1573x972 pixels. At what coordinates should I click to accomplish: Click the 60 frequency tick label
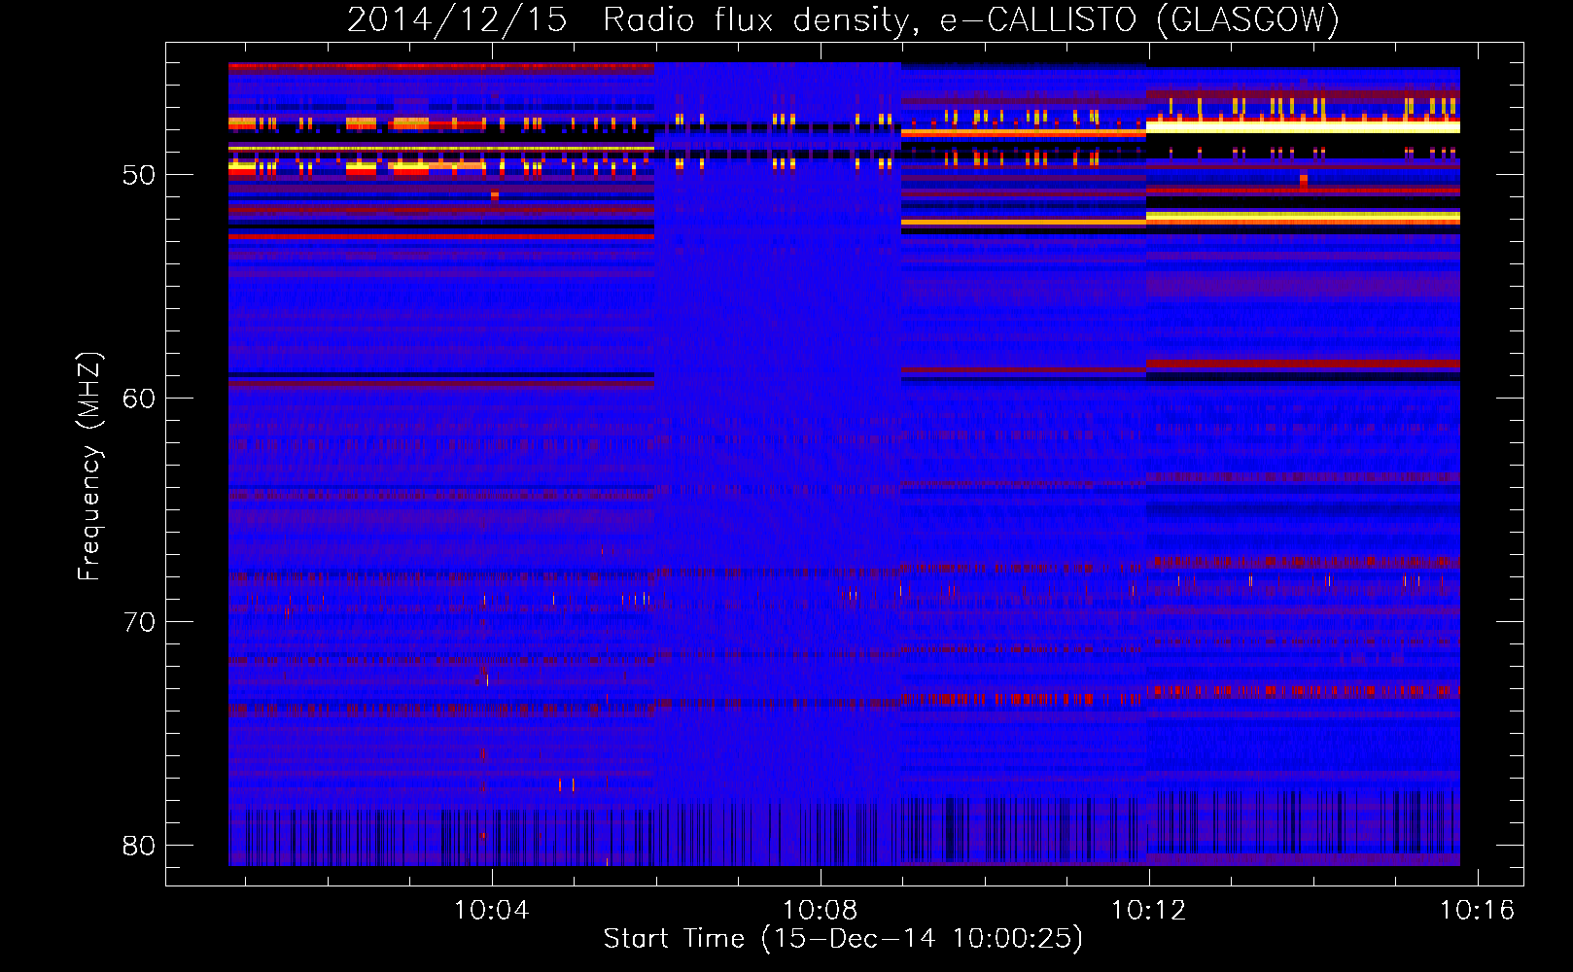[x=139, y=399]
